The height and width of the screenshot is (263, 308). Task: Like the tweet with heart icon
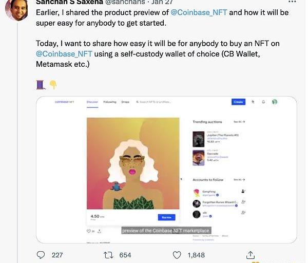tap(177, 255)
